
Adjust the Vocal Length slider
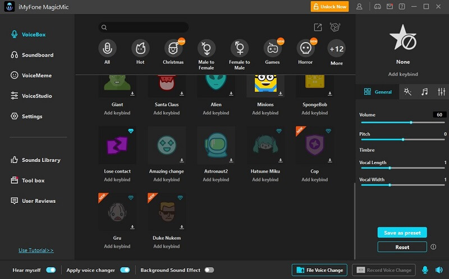point(402,168)
